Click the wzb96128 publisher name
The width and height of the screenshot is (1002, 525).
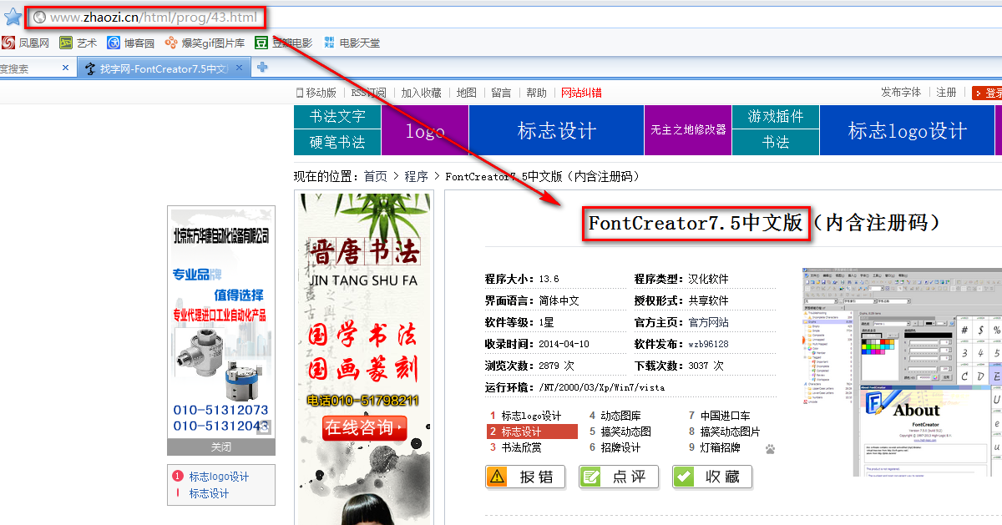click(x=708, y=344)
